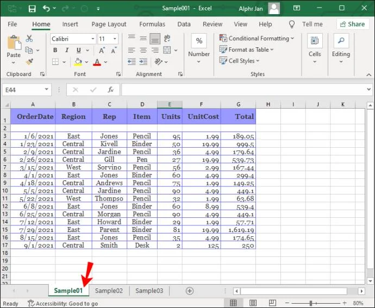Viewport: 375px width, 308px height.
Task: Click the Merge & Center icon
Action: point(167,50)
